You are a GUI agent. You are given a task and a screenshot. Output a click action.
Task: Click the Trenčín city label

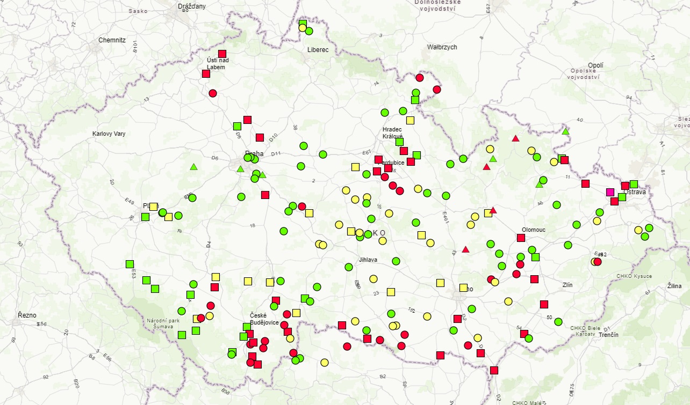608,335
